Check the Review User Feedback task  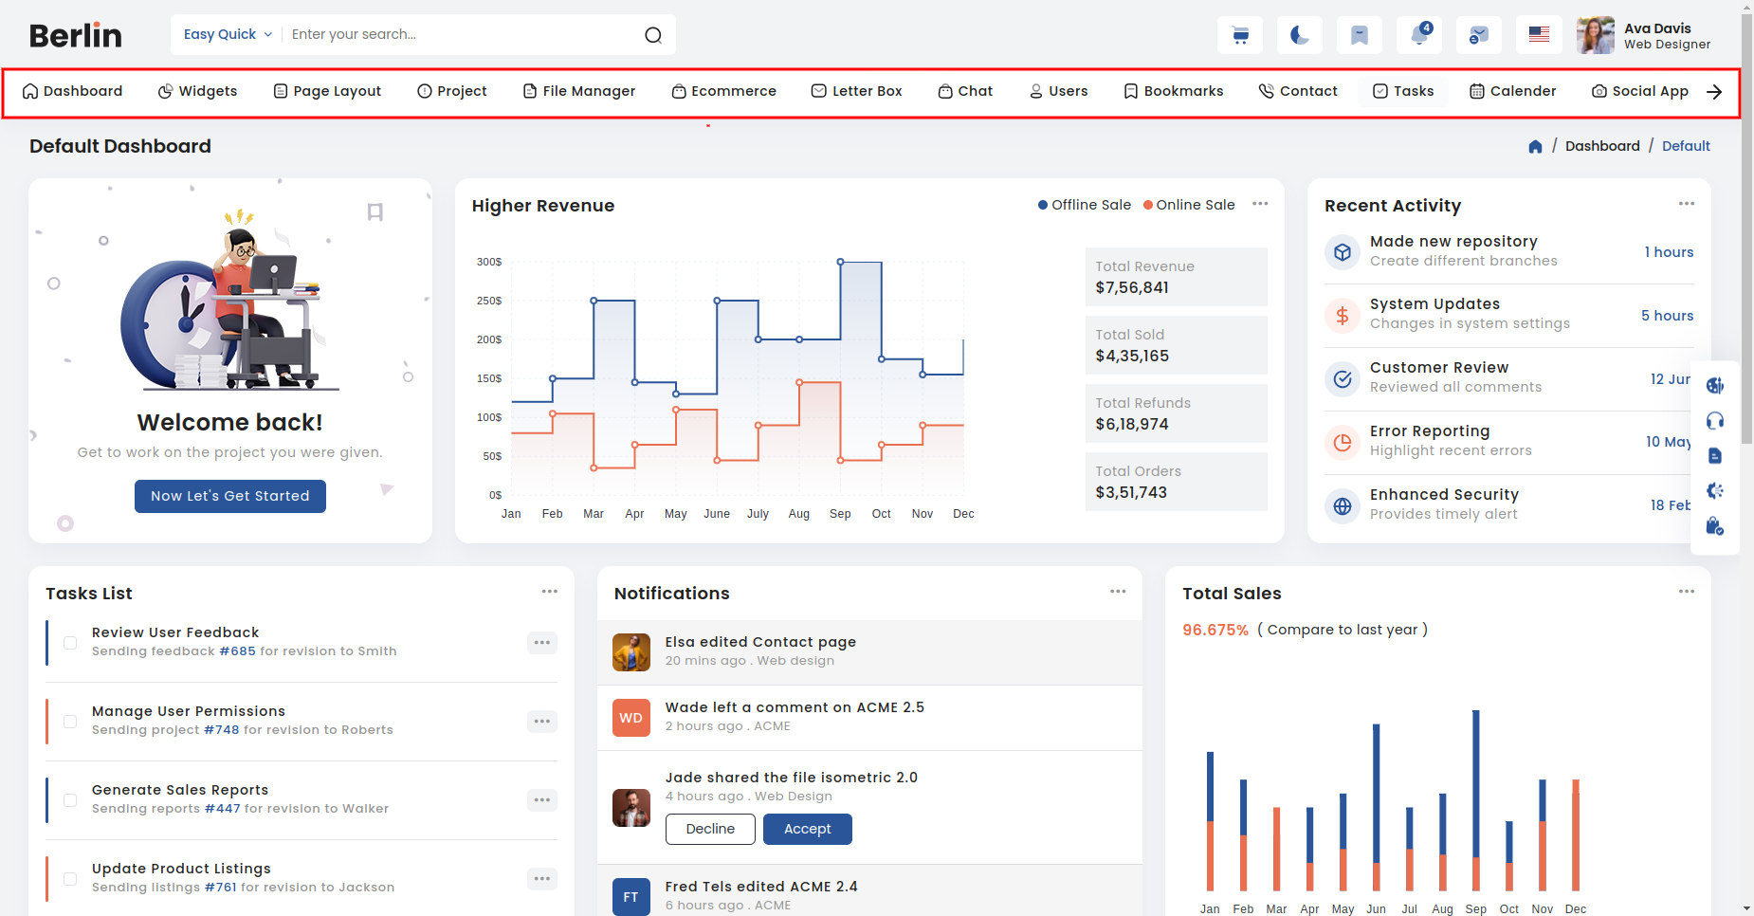[70, 643]
